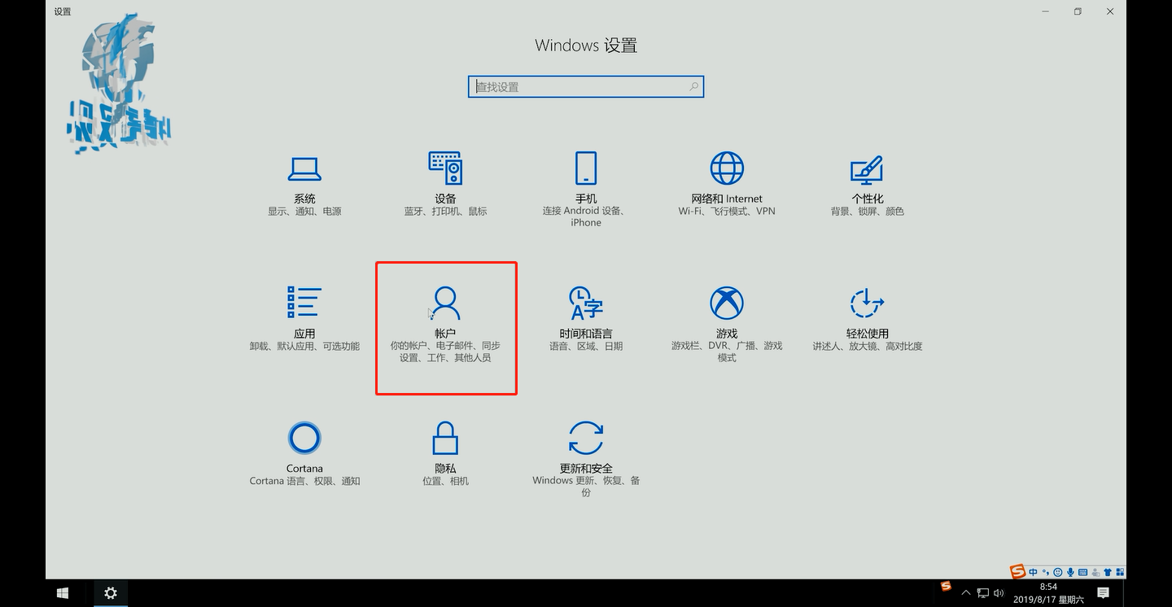Minimize the Settings window

coord(1045,11)
